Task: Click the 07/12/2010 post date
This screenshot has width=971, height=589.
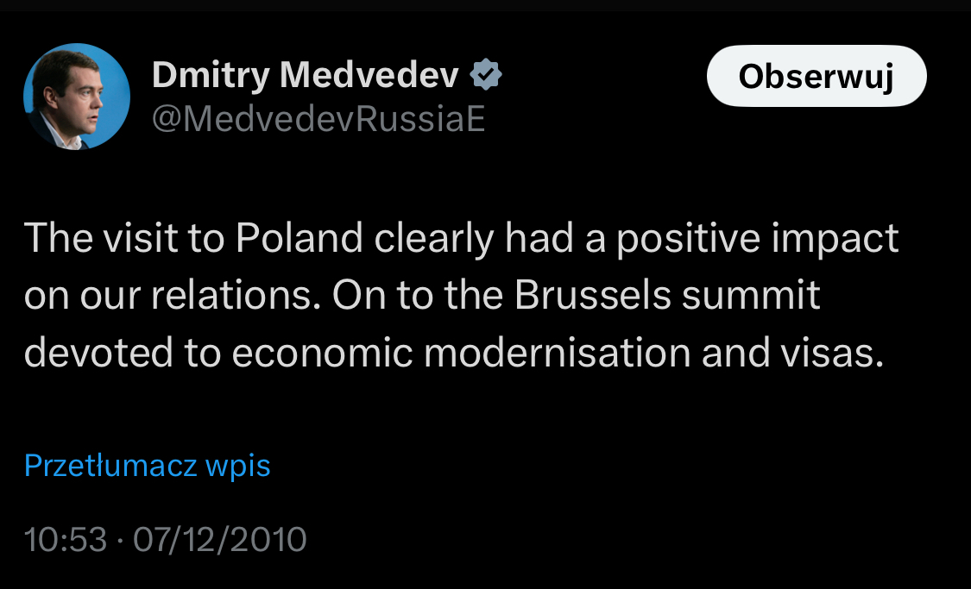Action: tap(220, 540)
